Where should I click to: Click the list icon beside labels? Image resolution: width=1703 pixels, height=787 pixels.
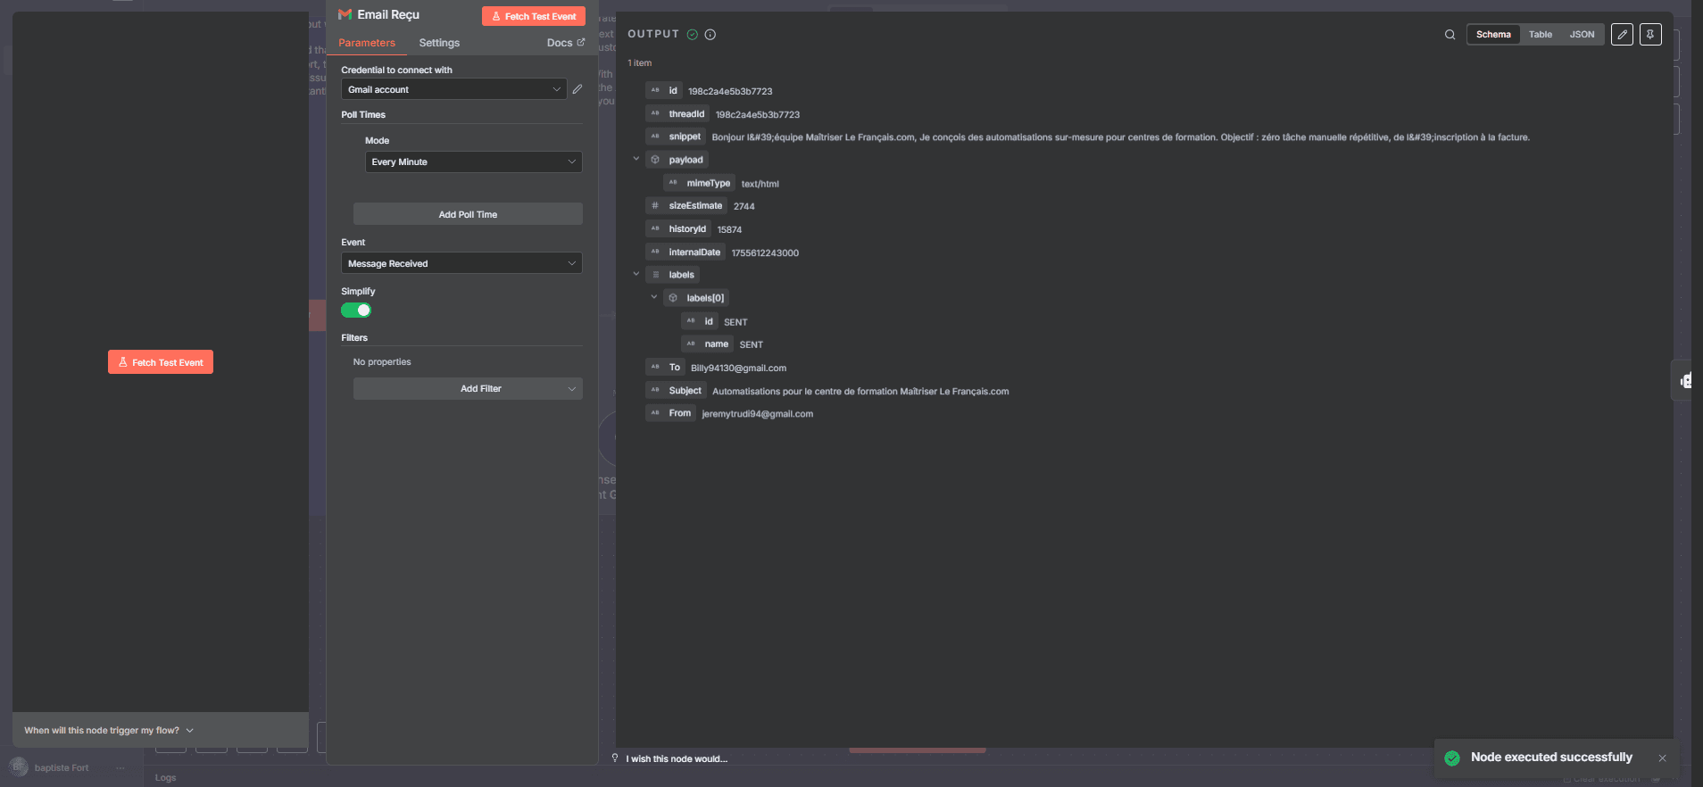point(655,275)
